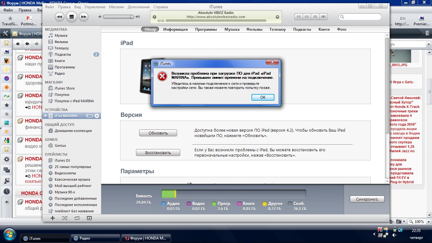Click the iTunes search field
The height and width of the screenshot is (243, 432).
(x=360, y=17)
